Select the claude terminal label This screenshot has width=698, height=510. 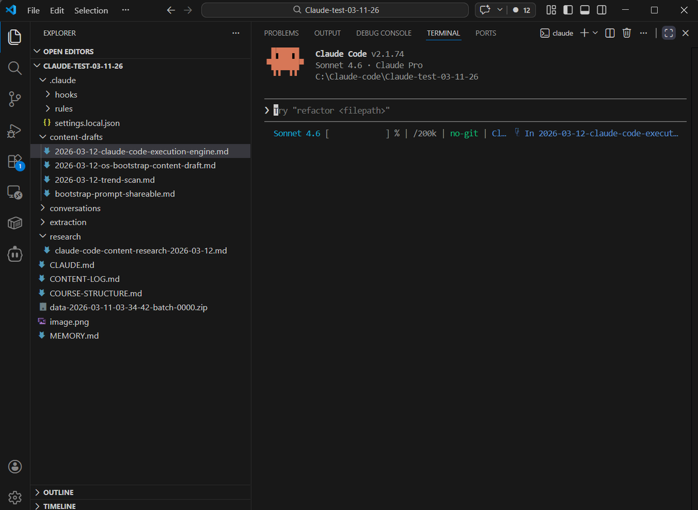coord(557,33)
